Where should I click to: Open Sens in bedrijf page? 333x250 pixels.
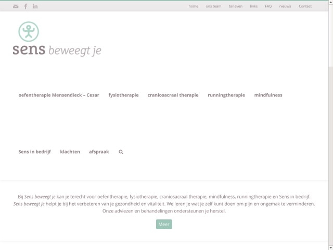[34, 152]
